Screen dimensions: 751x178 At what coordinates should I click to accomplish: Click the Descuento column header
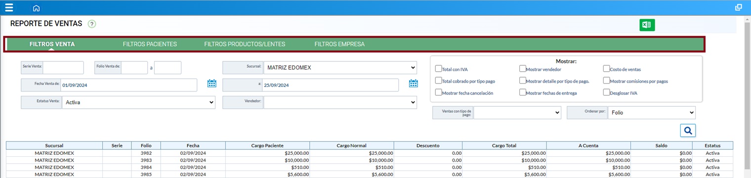[428, 146]
